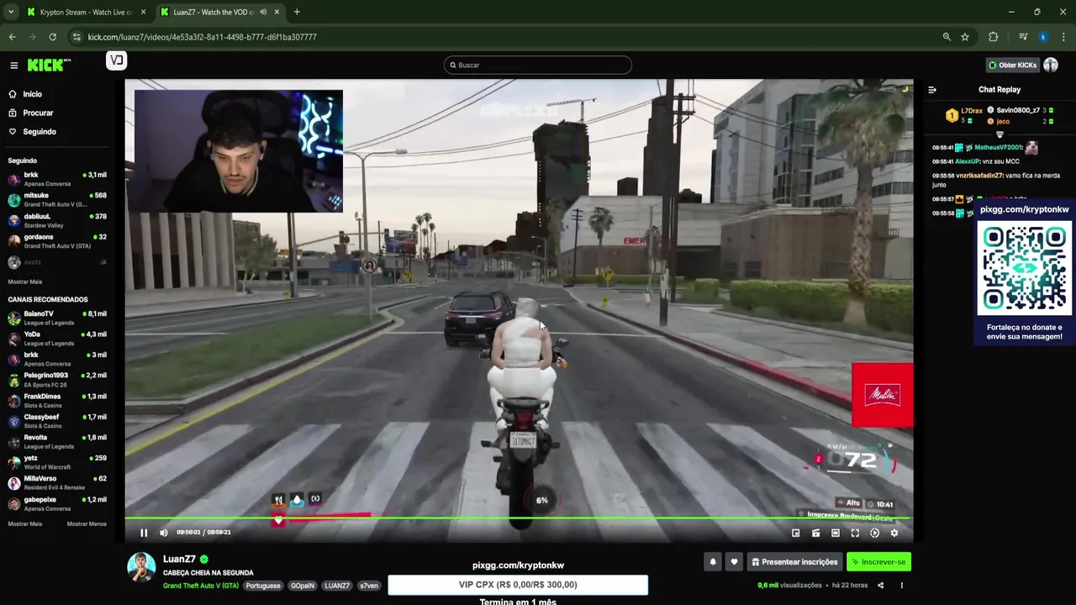Open more options three-dot menu
The height and width of the screenshot is (605, 1076).
pos(902,585)
